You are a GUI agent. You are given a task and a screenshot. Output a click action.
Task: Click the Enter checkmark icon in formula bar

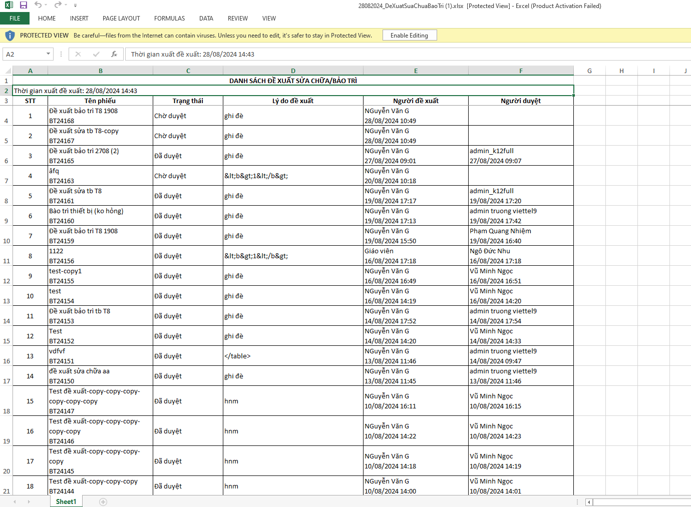pos(96,54)
